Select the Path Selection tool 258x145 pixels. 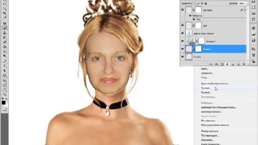(x=5, y=70)
